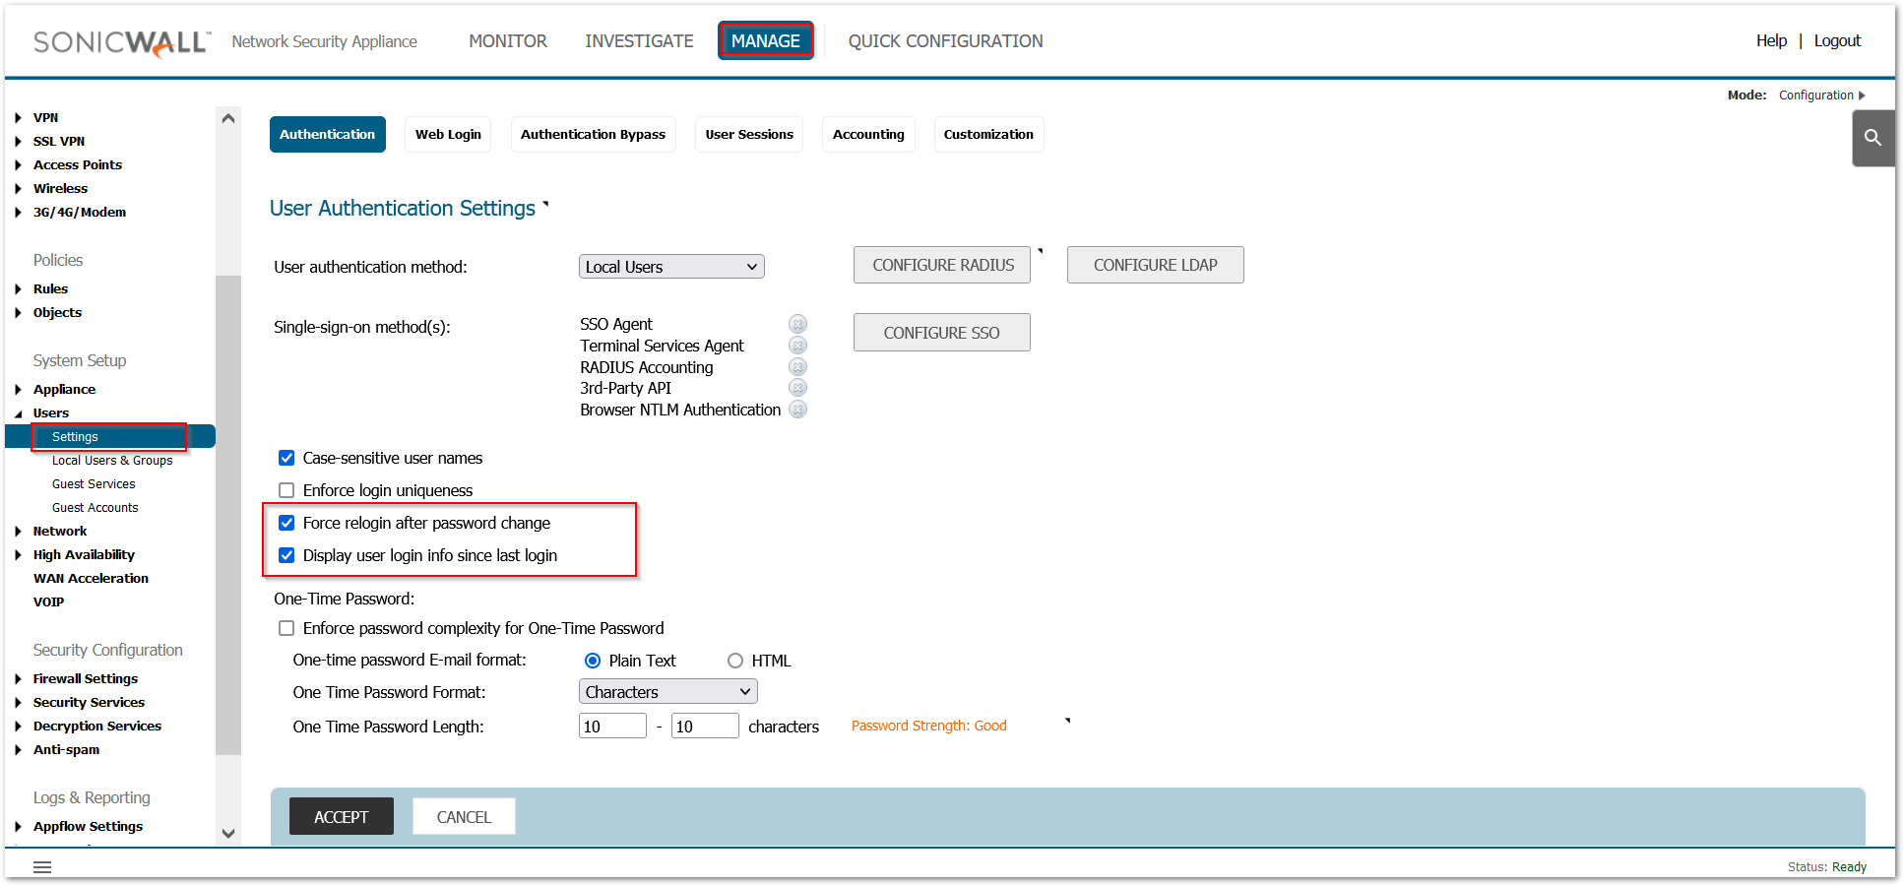Expand the SSL VPN sidebar section

pos(19,141)
